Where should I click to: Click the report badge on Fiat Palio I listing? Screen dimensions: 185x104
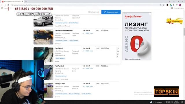60,58
